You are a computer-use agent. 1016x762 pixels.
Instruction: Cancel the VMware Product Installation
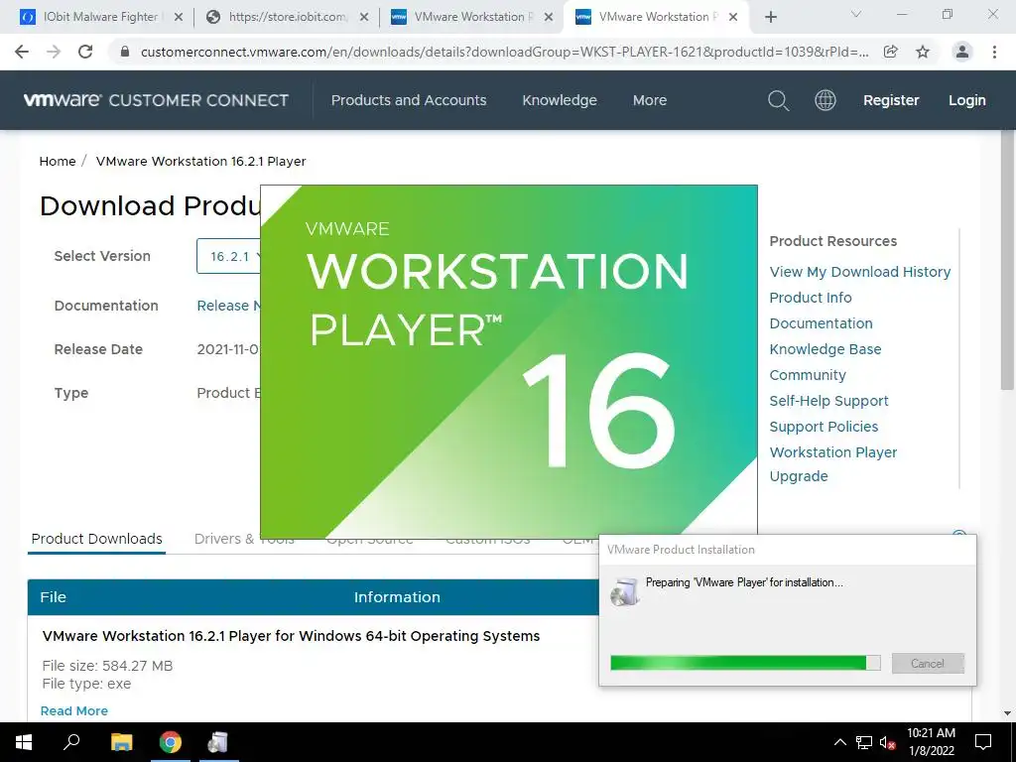928,664
